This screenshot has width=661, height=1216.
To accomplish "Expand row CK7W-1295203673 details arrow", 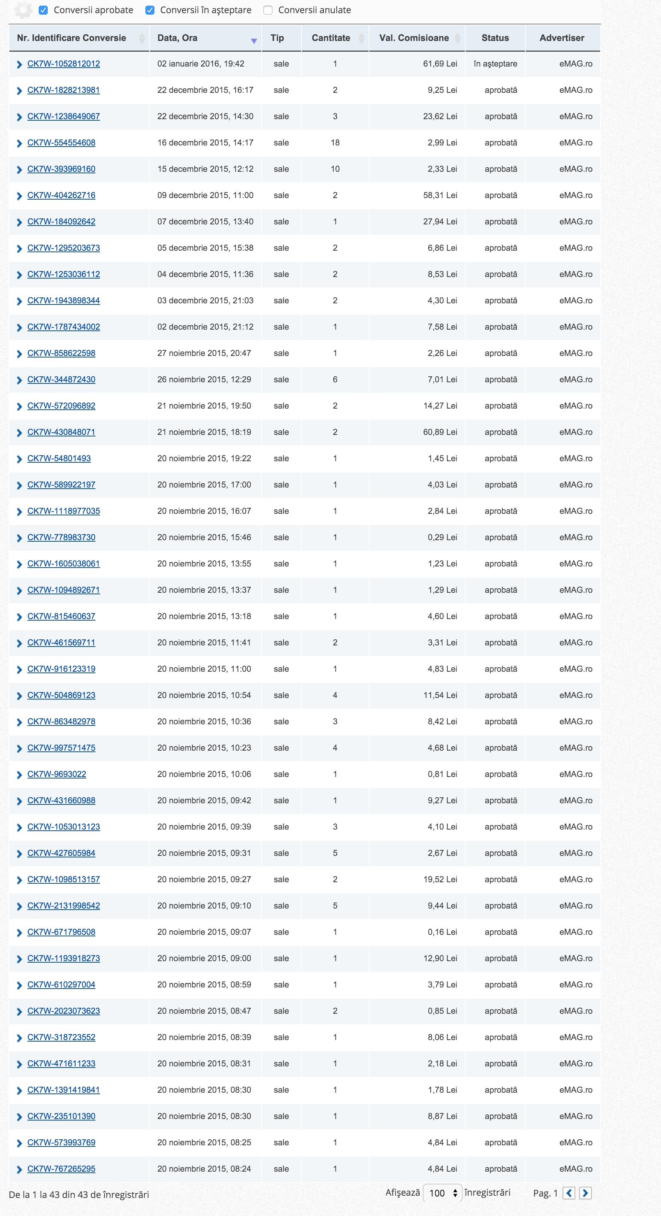I will (19, 249).
